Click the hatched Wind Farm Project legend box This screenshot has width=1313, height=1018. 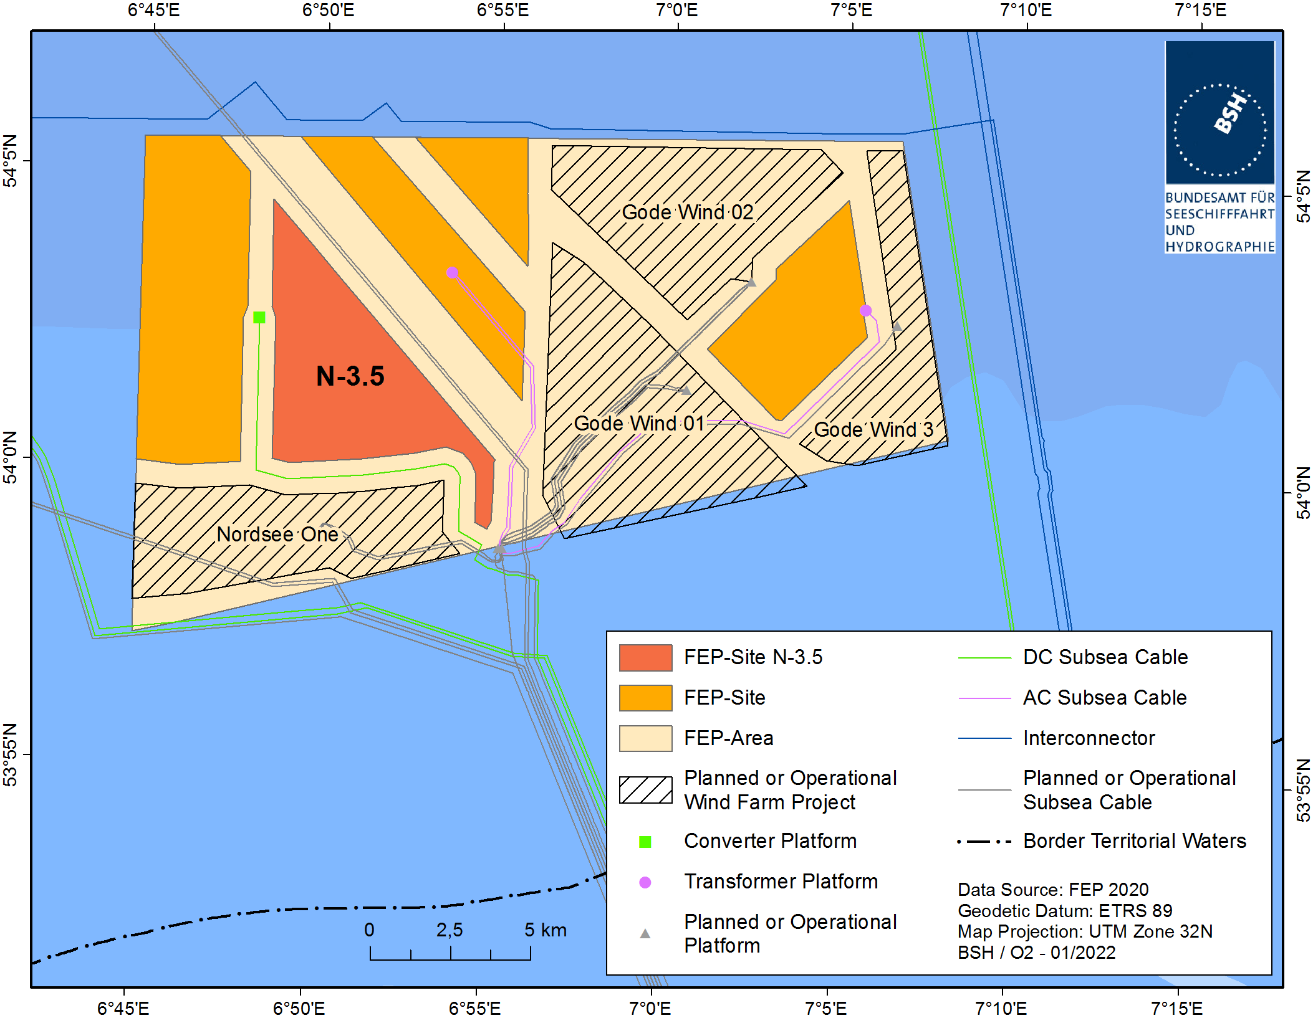coord(646,790)
